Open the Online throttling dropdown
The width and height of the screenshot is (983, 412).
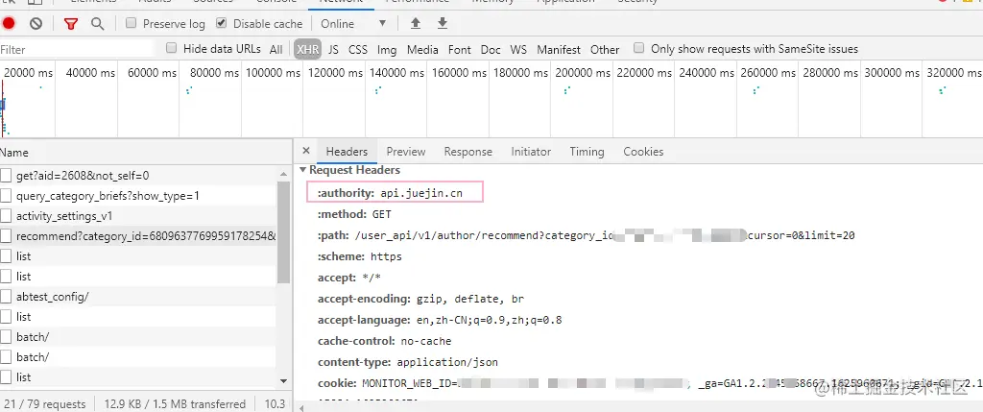point(353,24)
